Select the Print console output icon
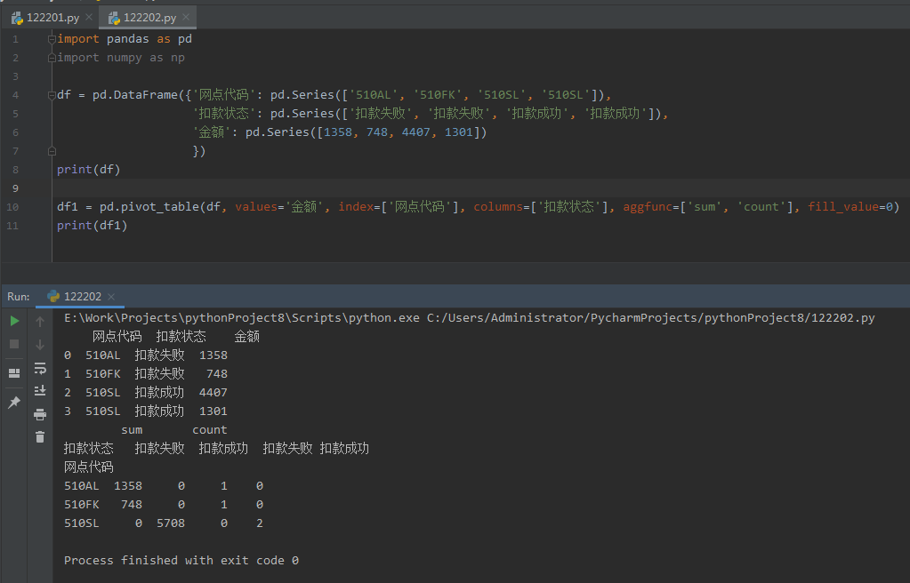This screenshot has width=910, height=583. click(40, 413)
